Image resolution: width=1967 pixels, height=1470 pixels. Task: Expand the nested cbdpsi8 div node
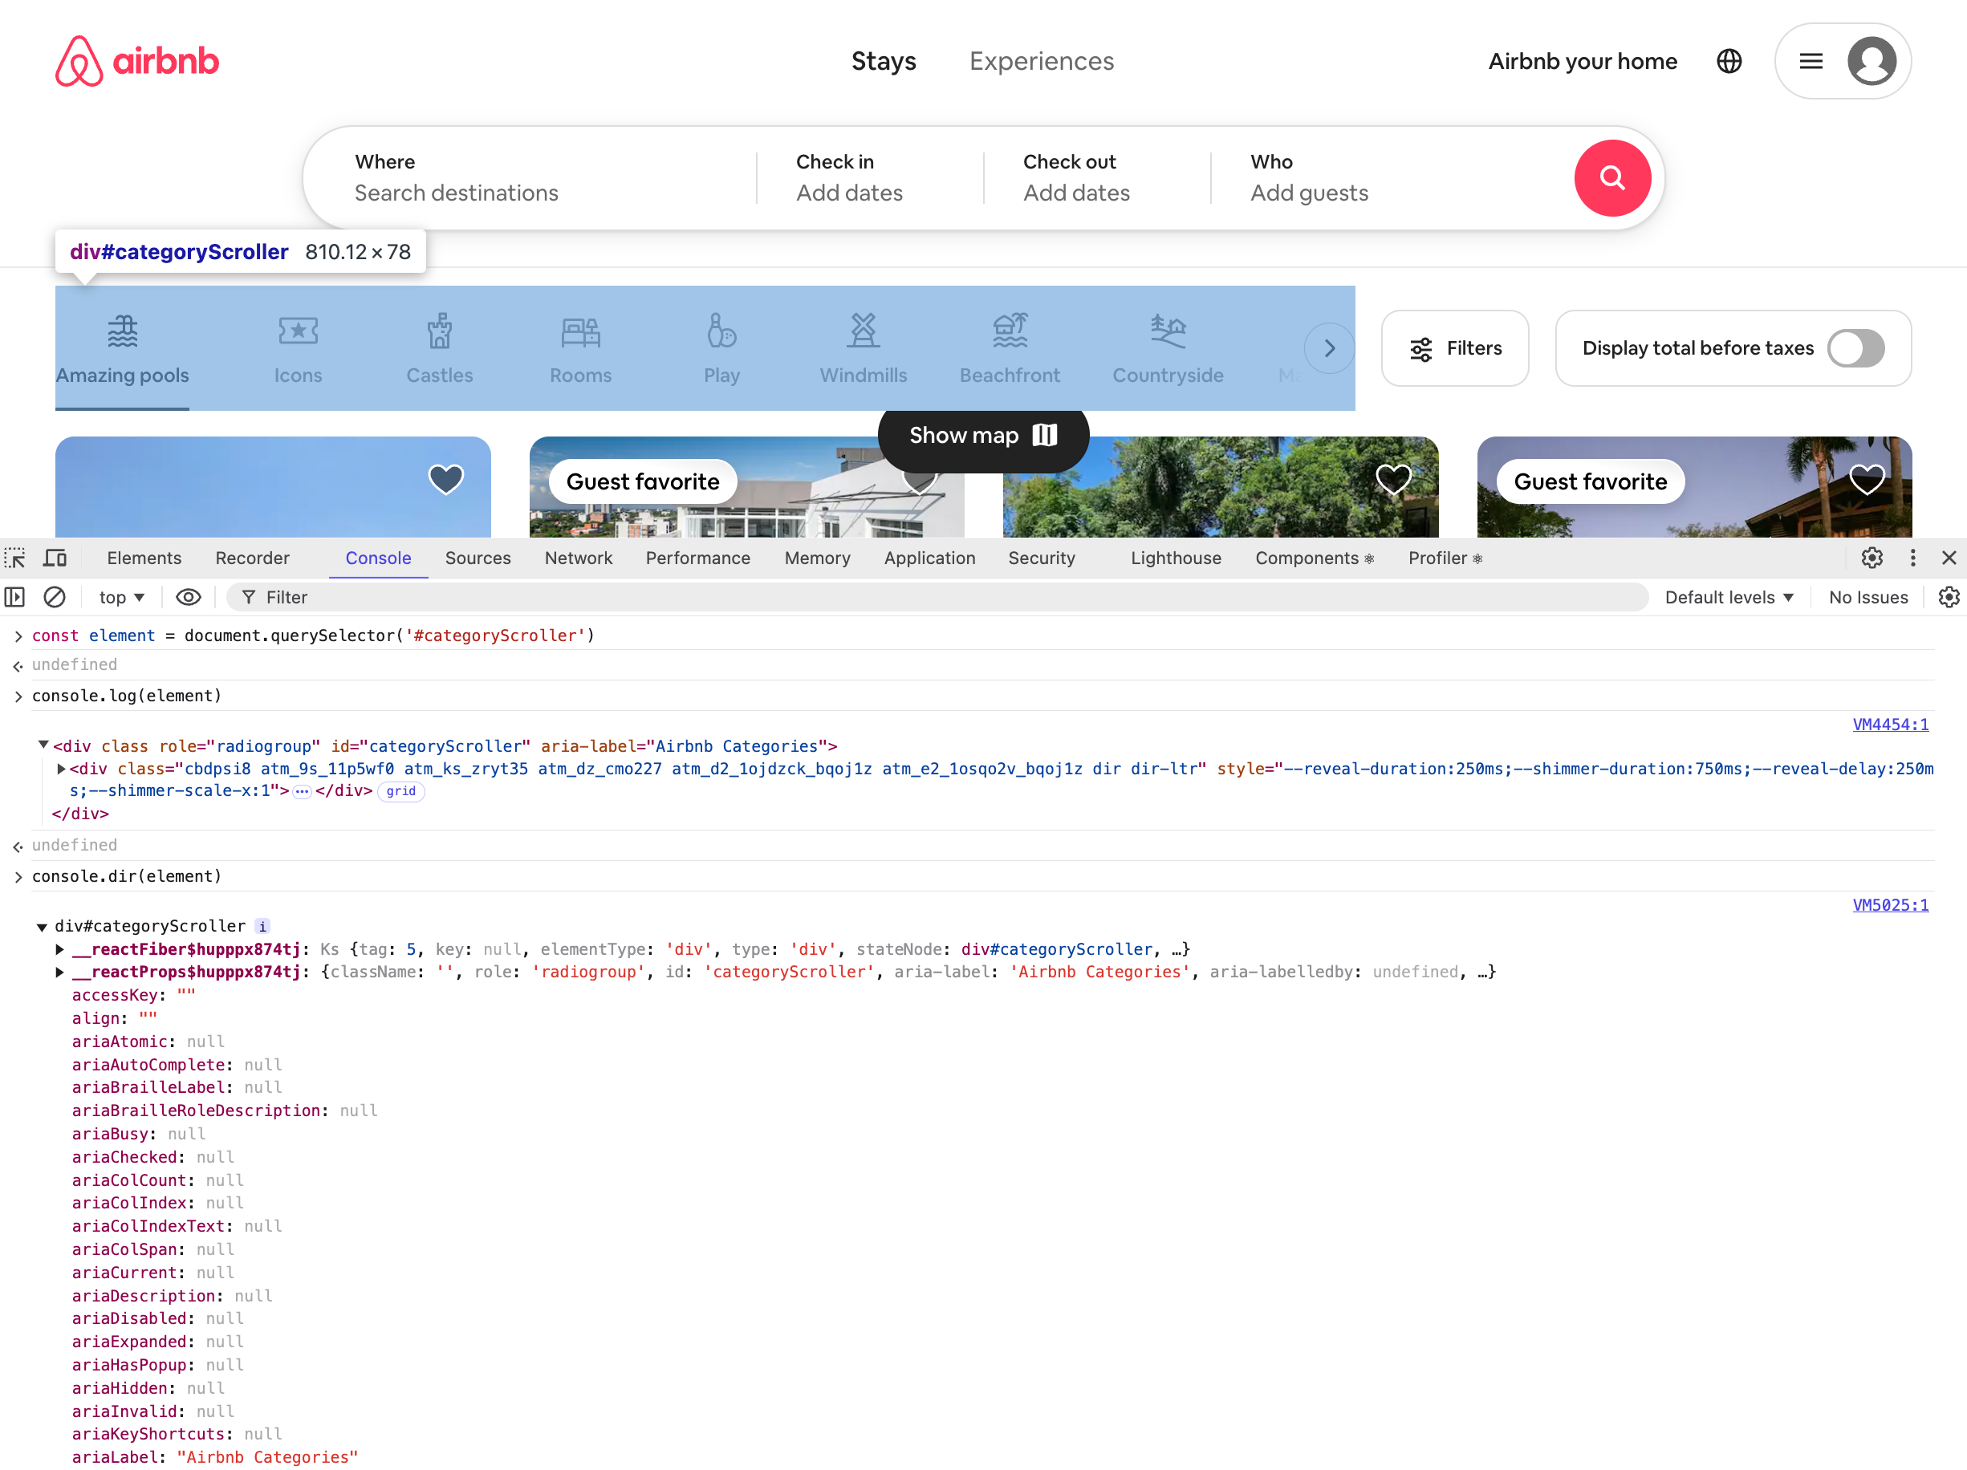60,769
